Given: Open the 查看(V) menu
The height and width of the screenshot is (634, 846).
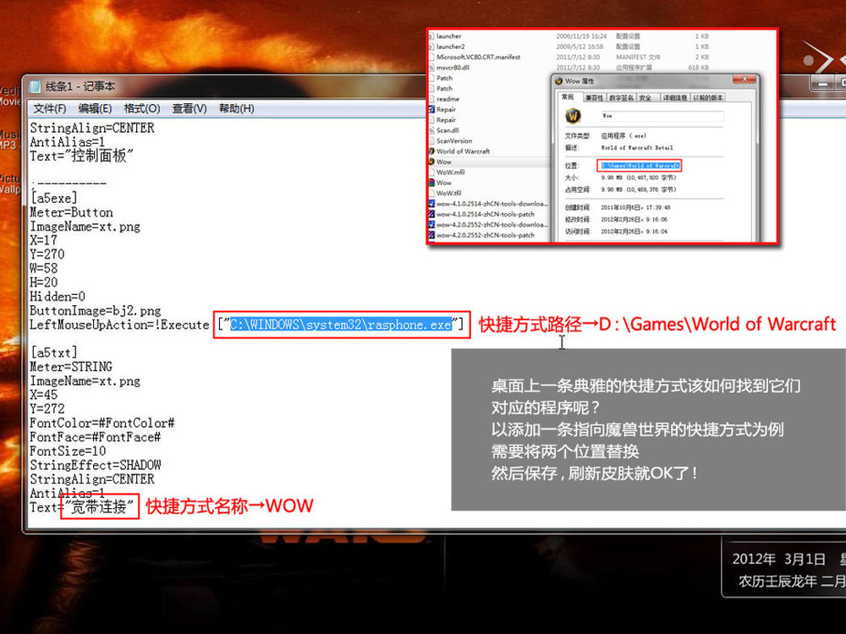Looking at the screenshot, I should click(x=189, y=108).
